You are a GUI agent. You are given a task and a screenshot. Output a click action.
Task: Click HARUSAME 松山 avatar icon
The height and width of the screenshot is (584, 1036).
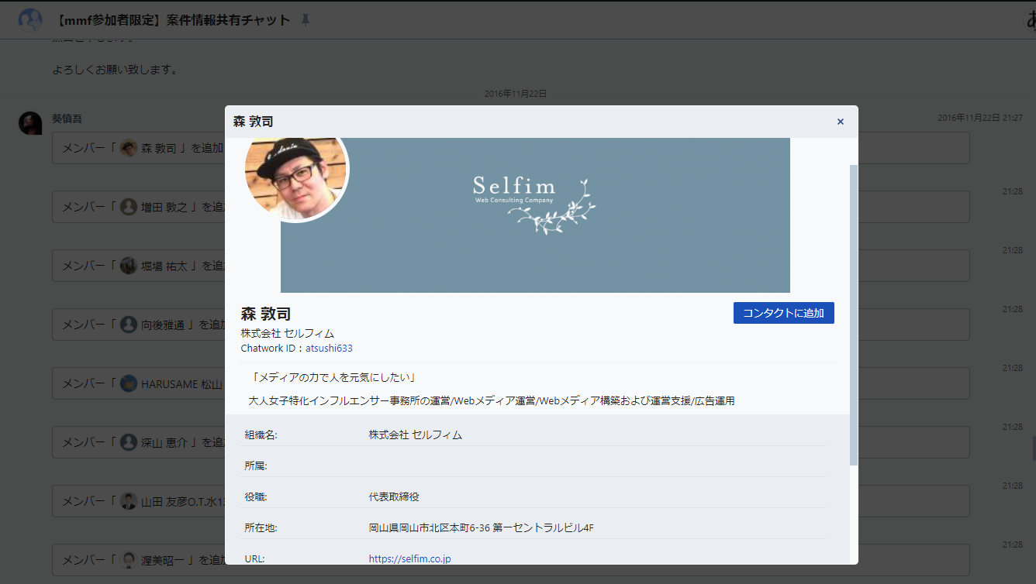point(129,383)
